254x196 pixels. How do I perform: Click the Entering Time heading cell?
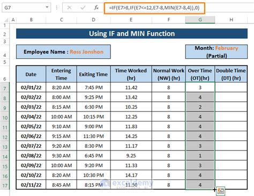click(x=62, y=74)
